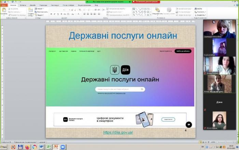Switch to the Insert (Вставка) ribbon tab
Screen dimensions: 239x150
click(x=23, y=5)
